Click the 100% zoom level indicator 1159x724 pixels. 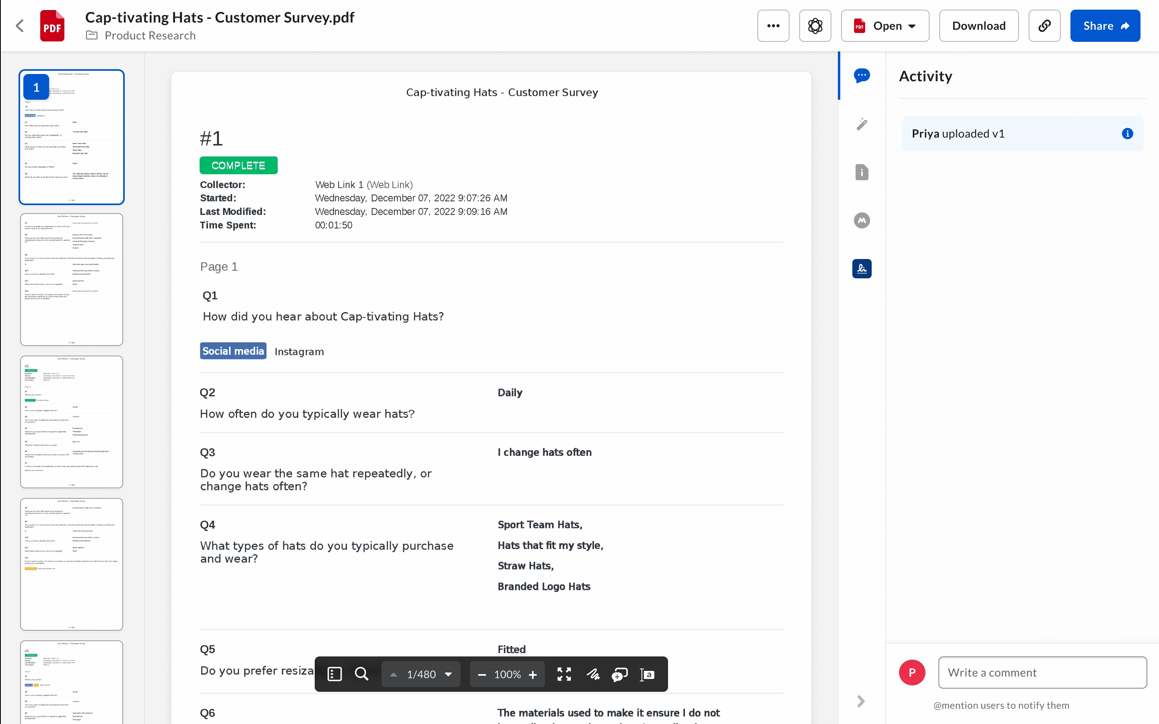(507, 674)
